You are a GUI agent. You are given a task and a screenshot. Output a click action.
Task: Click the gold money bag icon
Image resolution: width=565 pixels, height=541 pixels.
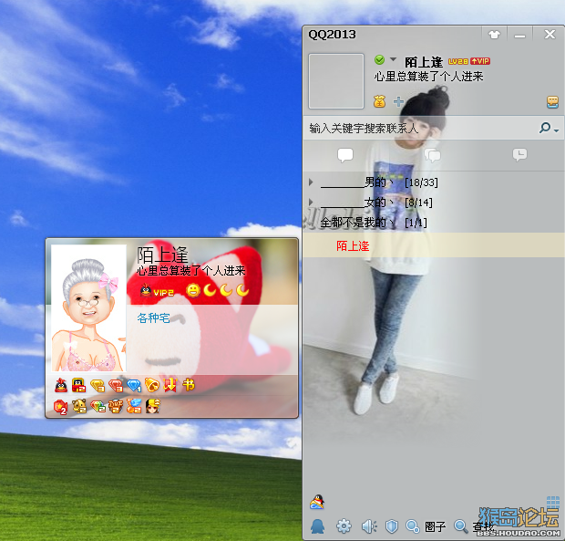click(x=379, y=101)
